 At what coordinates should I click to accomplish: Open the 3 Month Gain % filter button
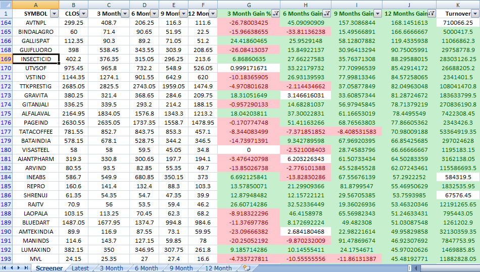275,14
